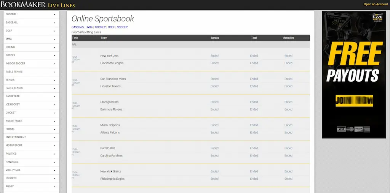This screenshot has width=390, height=193.
Task: Select the New York Jets team
Action: click(x=109, y=56)
